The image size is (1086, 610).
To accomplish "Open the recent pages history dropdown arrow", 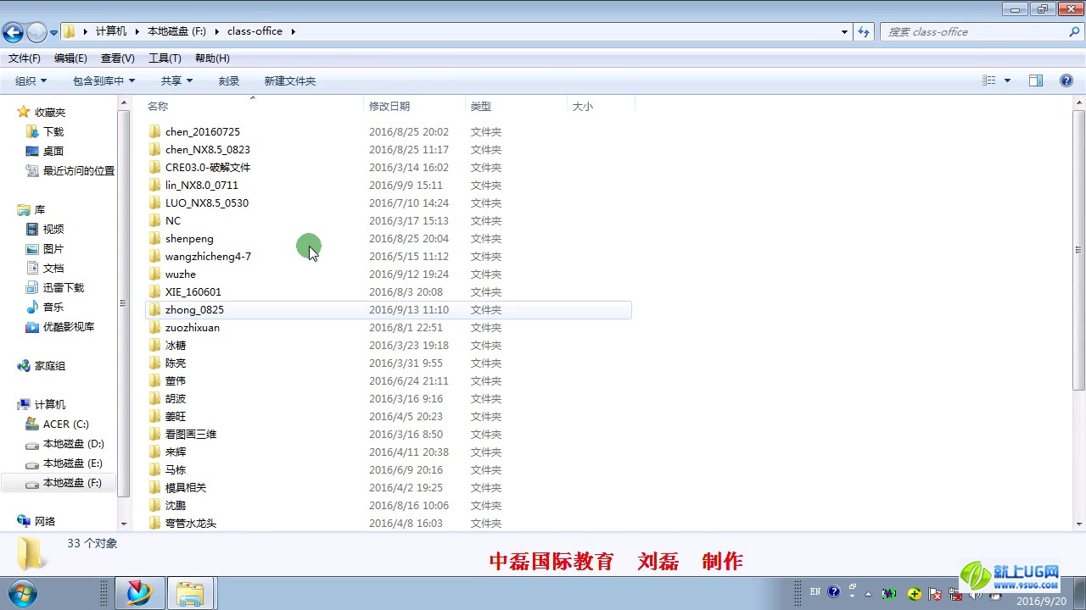I will [x=53, y=33].
